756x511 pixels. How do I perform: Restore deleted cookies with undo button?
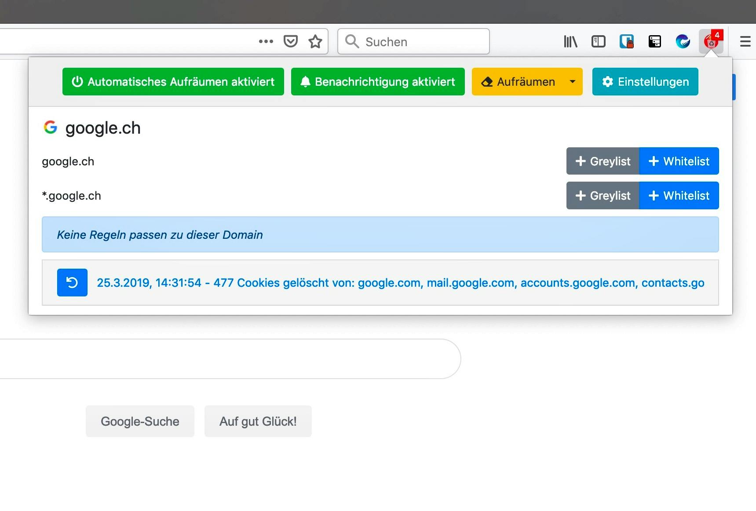click(72, 282)
